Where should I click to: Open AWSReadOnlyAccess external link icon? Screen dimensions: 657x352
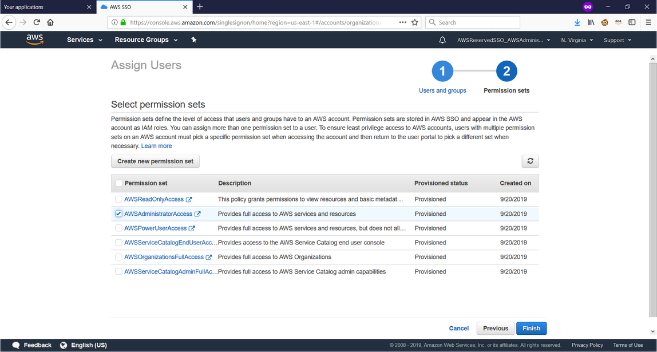[189, 199]
